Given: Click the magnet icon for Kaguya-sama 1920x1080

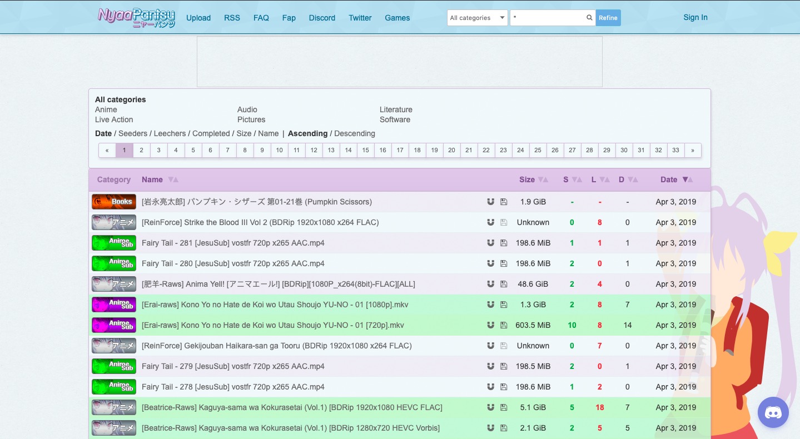Looking at the screenshot, I should [490, 407].
